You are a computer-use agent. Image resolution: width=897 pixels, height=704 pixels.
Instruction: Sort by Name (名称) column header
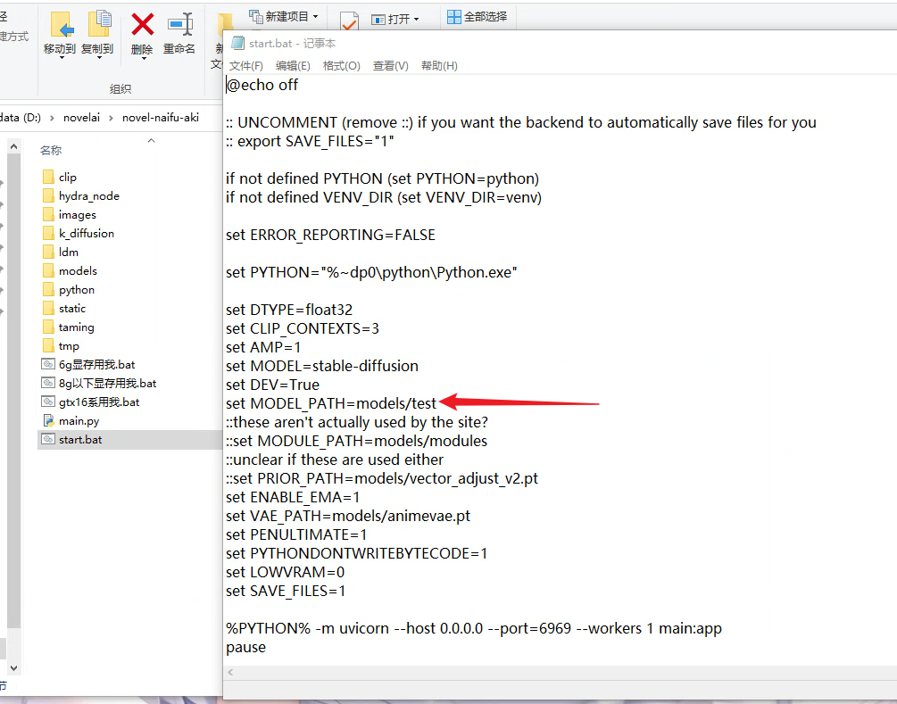(x=51, y=151)
